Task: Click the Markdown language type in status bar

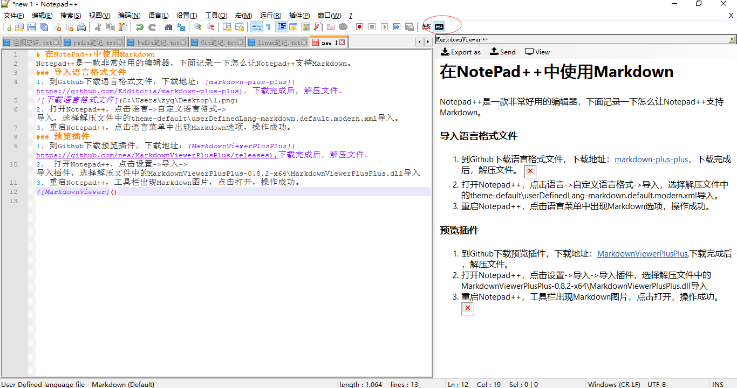Action: point(78,384)
